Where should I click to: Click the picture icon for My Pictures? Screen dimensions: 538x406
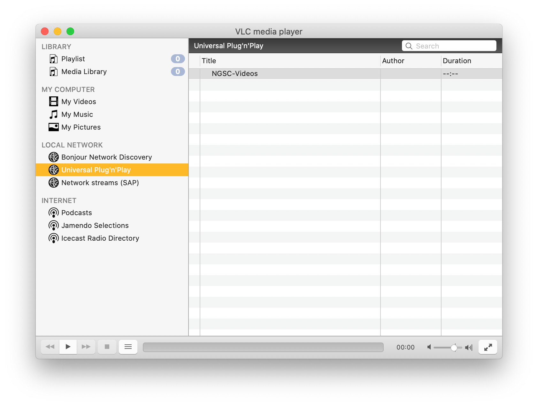[x=53, y=127]
